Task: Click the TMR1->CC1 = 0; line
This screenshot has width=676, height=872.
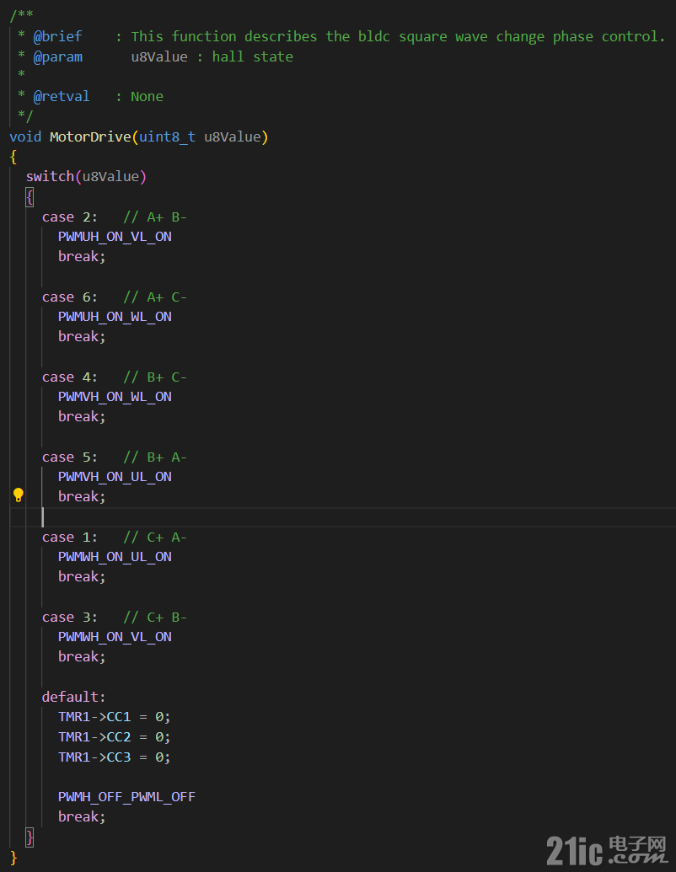Action: point(114,717)
